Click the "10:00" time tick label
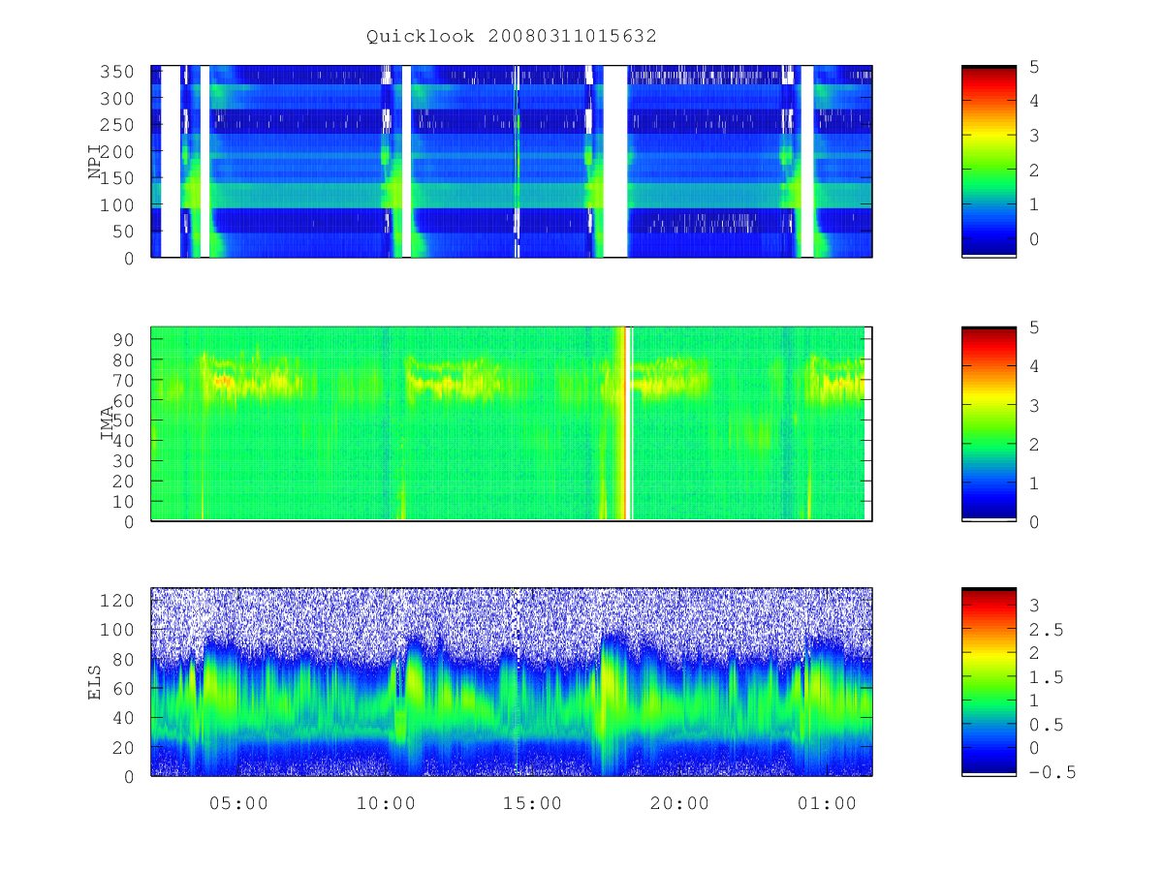This screenshot has width=1163, height=872. (386, 803)
